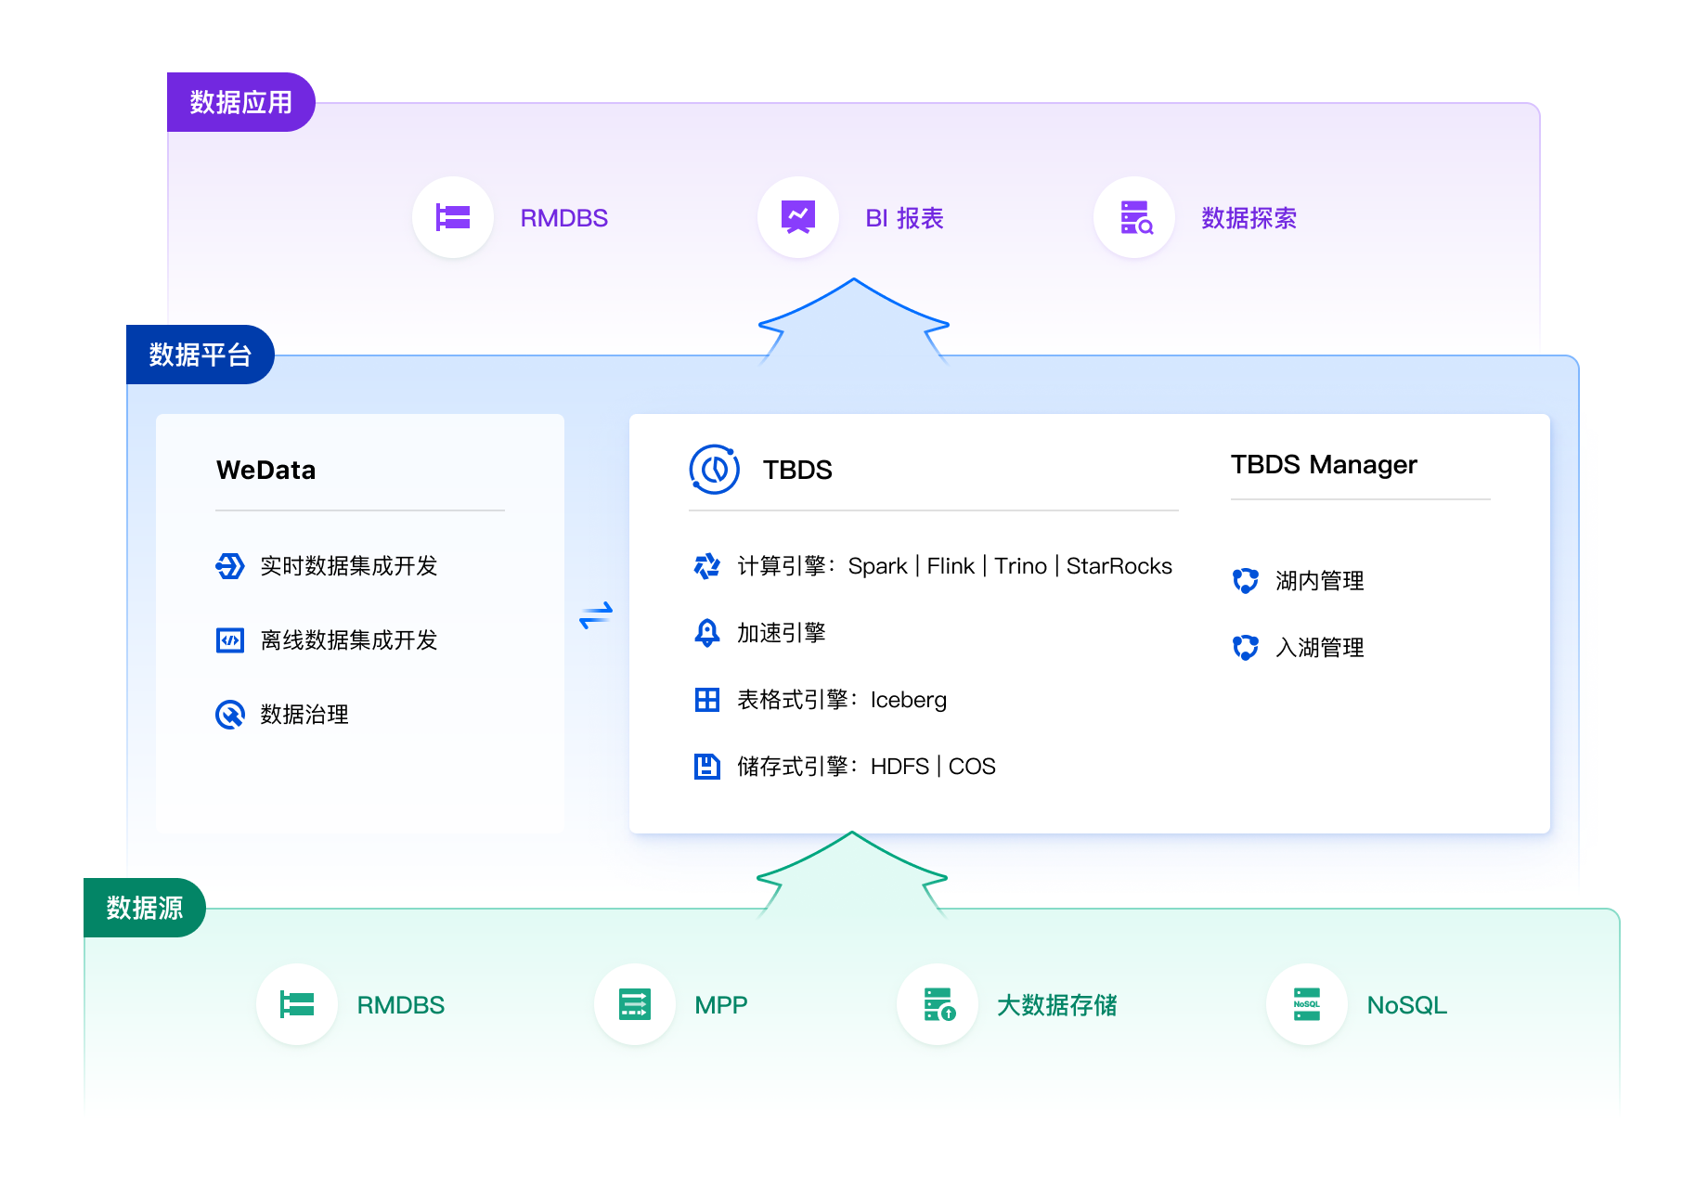Select the MPP label
Screen dimensions: 1708x1188
(x=721, y=1005)
